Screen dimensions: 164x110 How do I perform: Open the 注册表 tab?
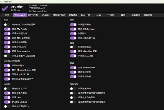tap(111, 15)
